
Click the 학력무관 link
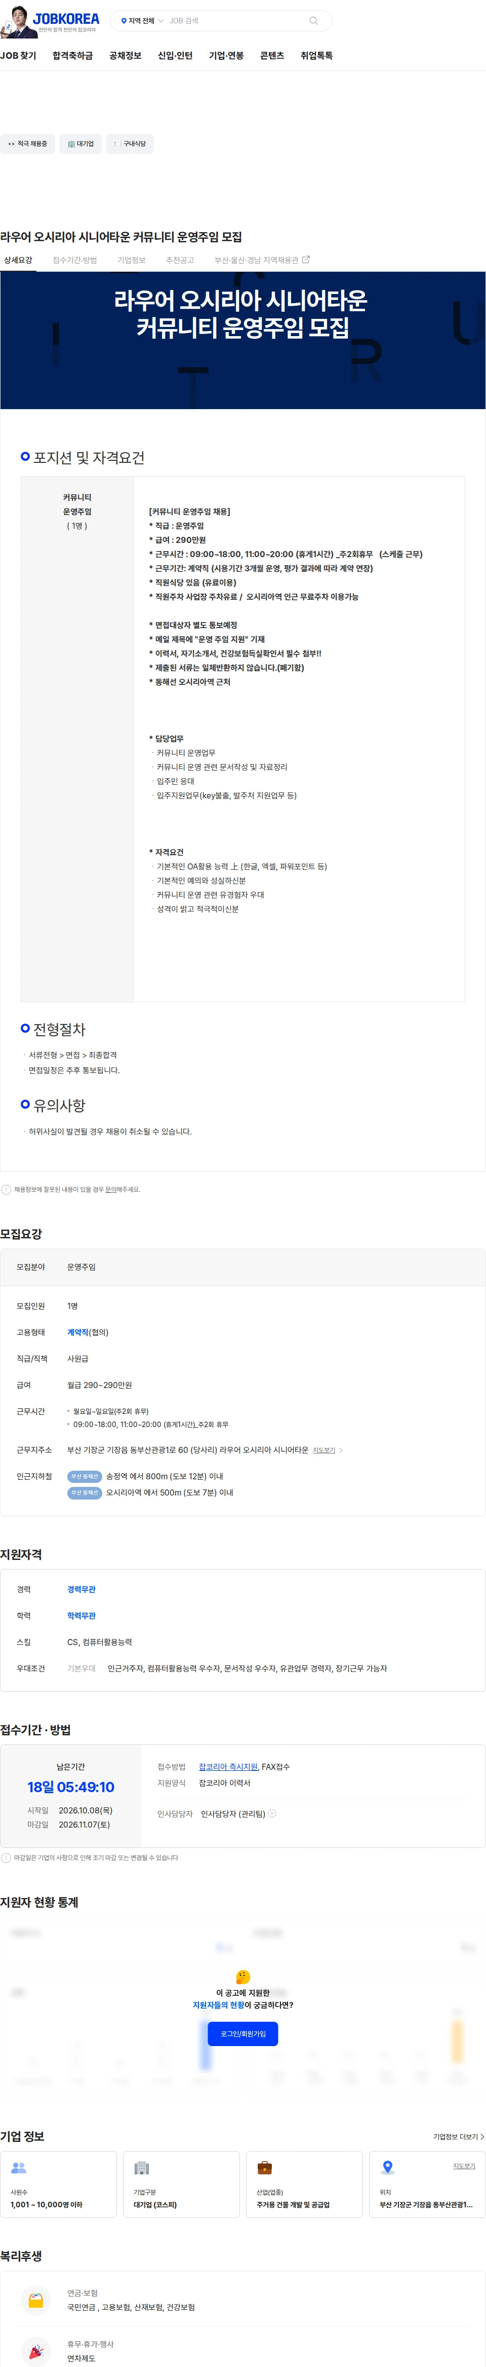[80, 1616]
